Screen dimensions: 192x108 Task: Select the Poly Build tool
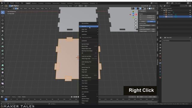tap(3, 65)
